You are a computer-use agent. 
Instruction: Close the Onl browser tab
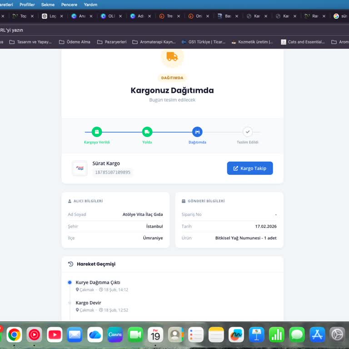point(208,16)
